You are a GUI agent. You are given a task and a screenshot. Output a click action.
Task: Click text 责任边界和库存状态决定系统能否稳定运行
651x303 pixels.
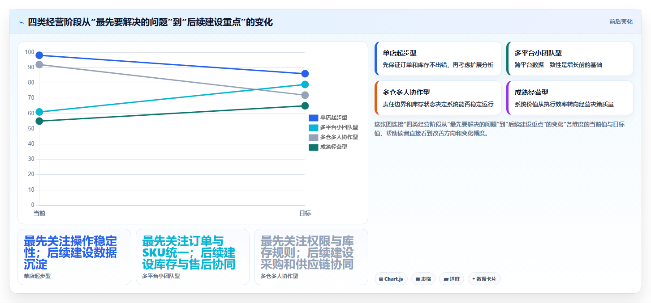pos(438,104)
